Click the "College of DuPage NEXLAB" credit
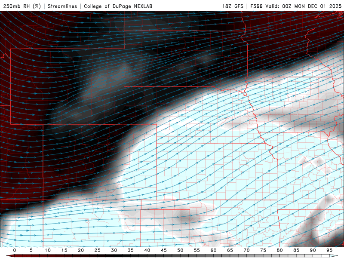The image size is (344, 258). [118, 6]
